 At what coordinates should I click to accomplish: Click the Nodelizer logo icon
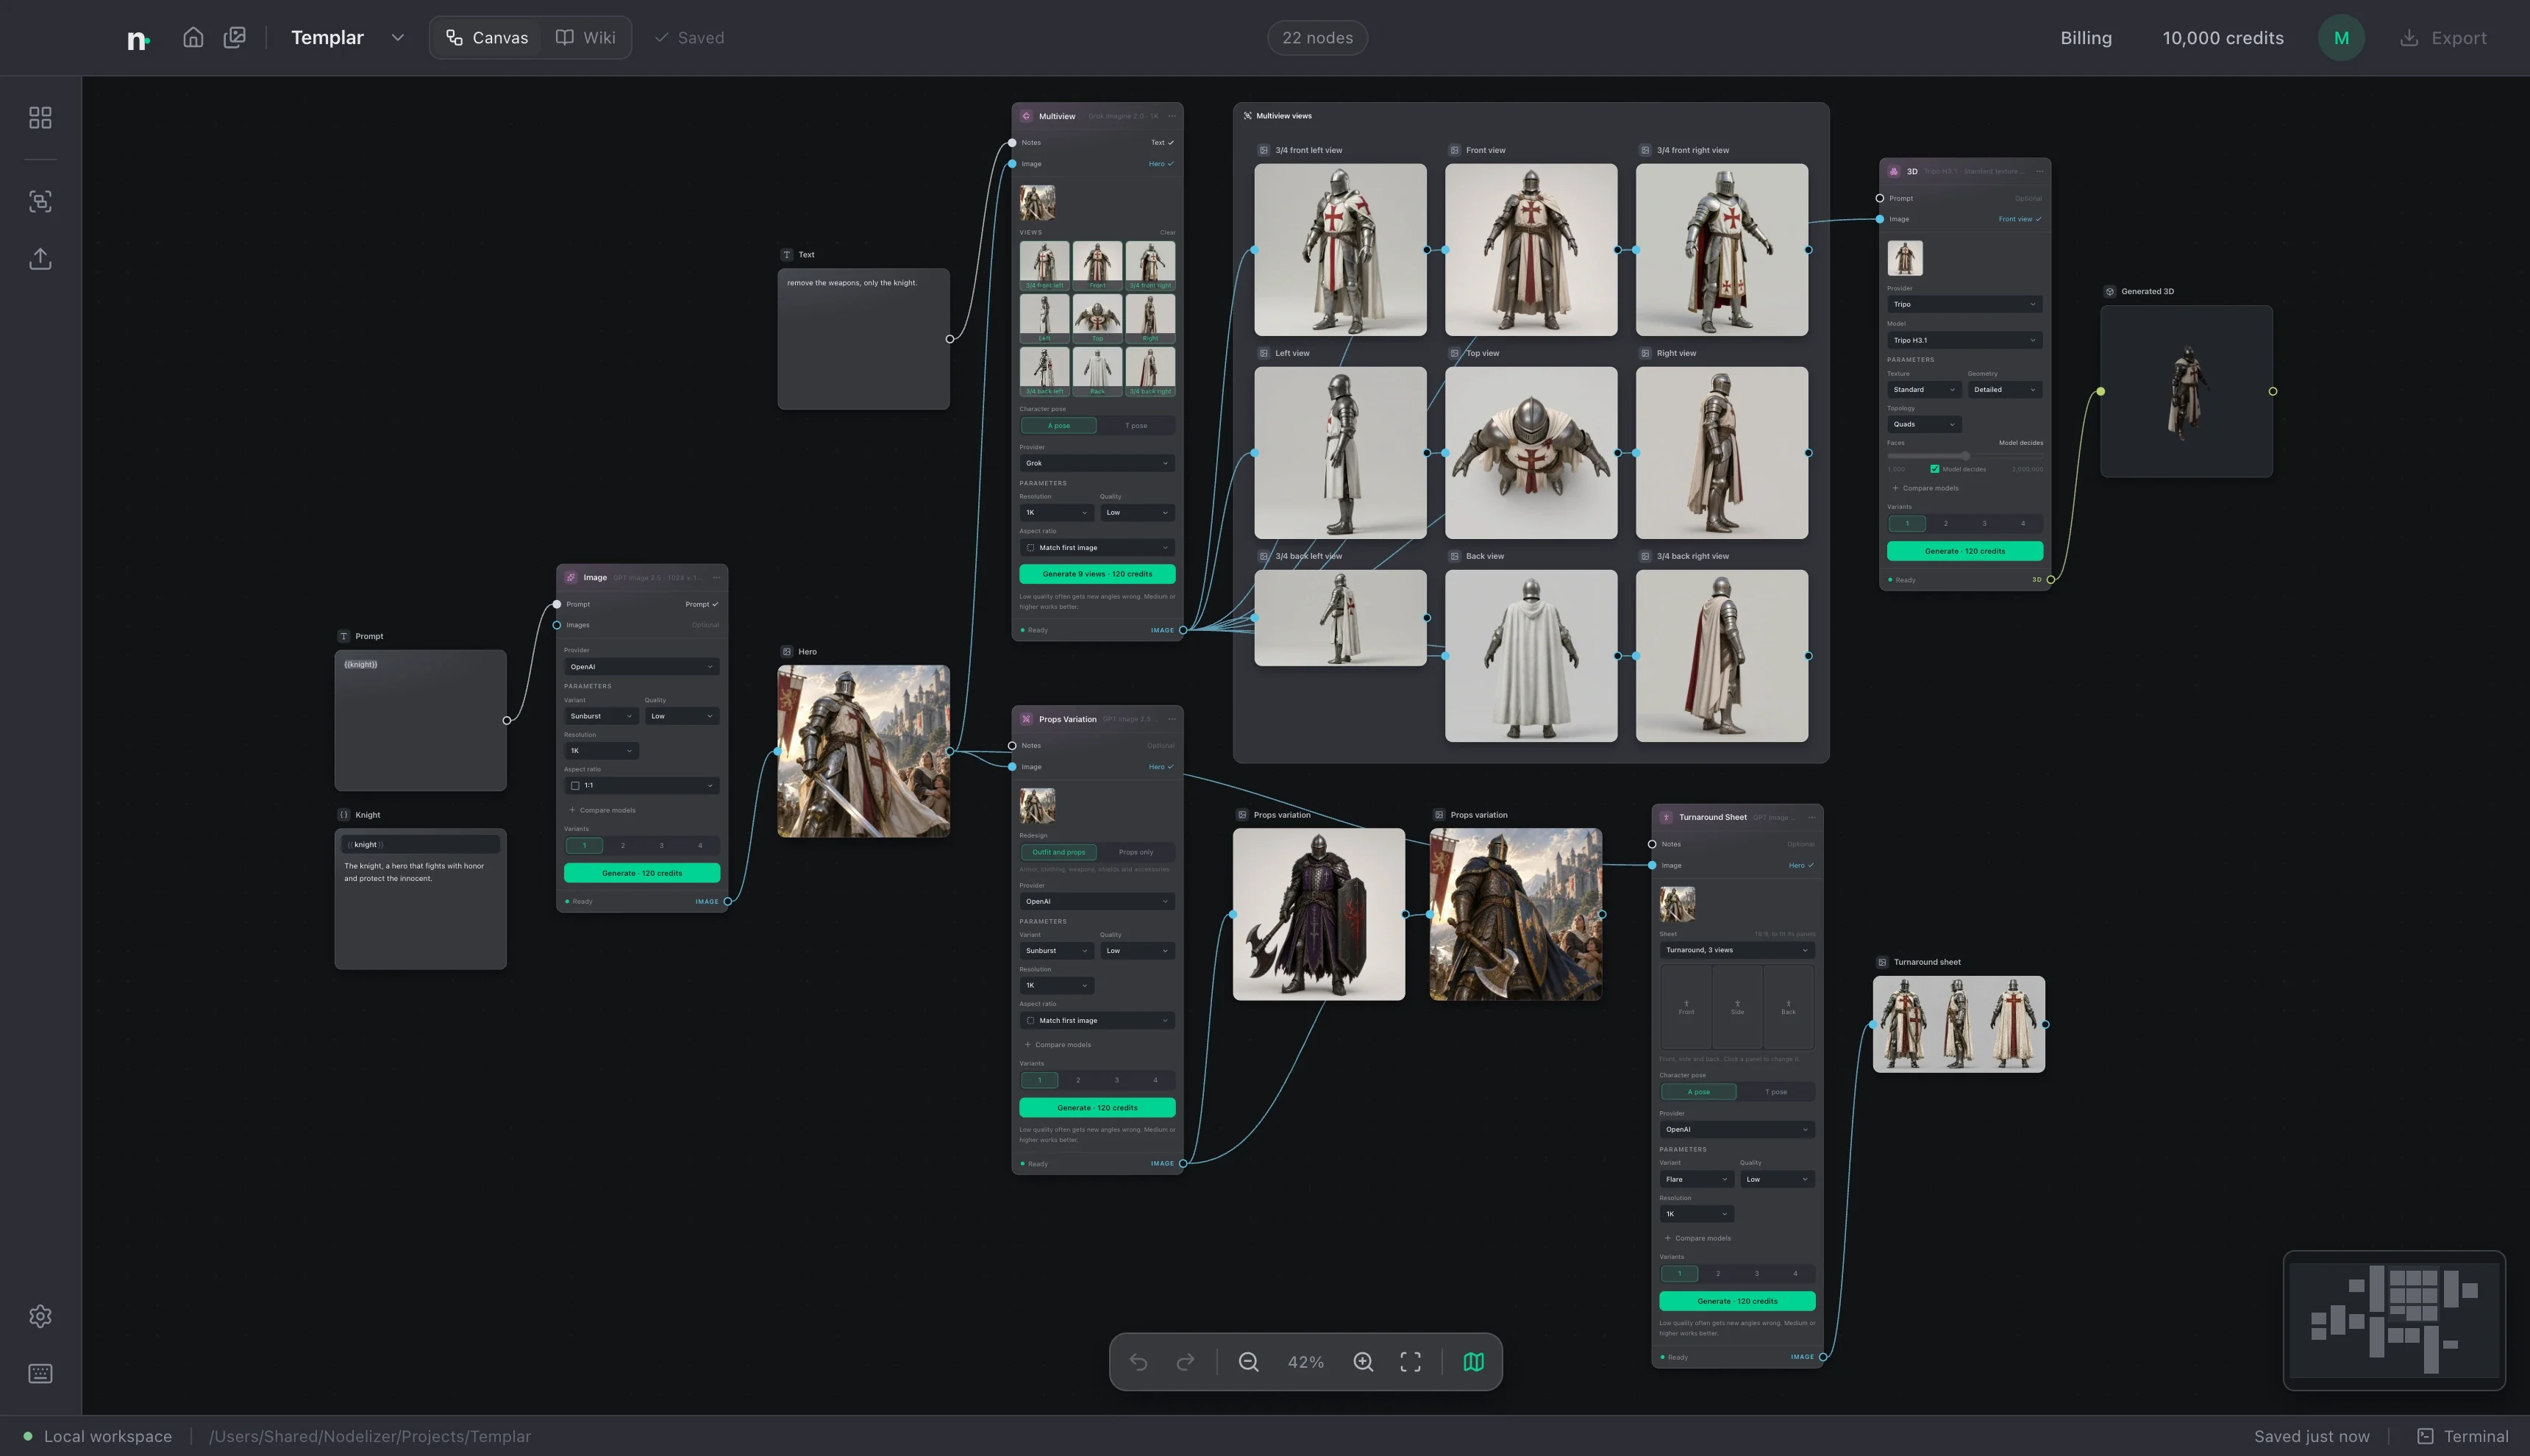(x=138, y=39)
